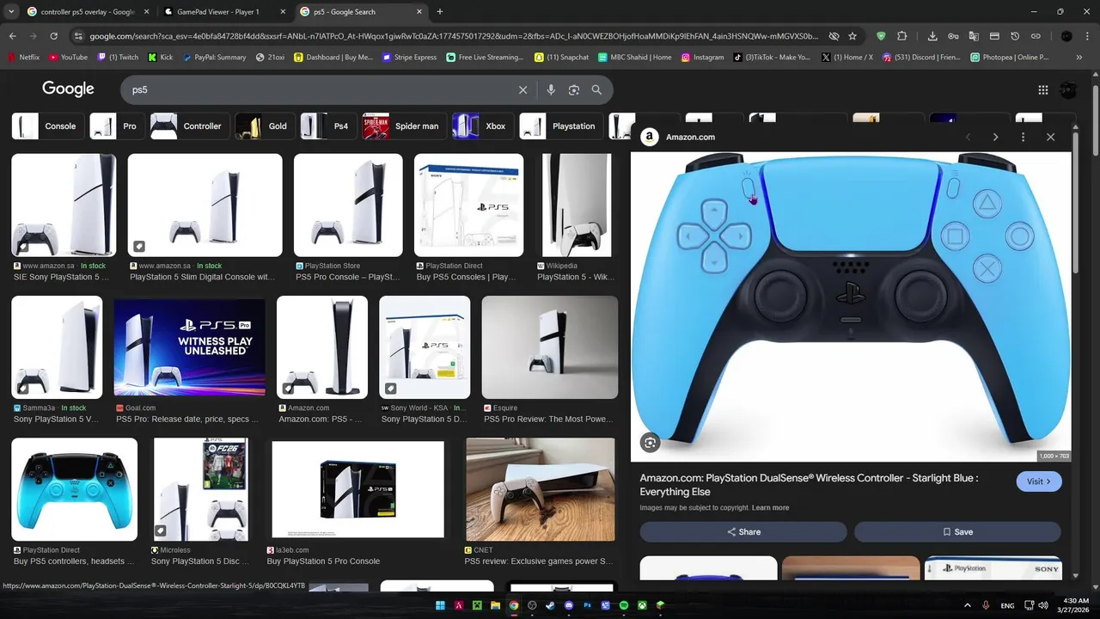Visit the Amazon page for this image
The width and height of the screenshot is (1100, 619).
pos(1039,481)
